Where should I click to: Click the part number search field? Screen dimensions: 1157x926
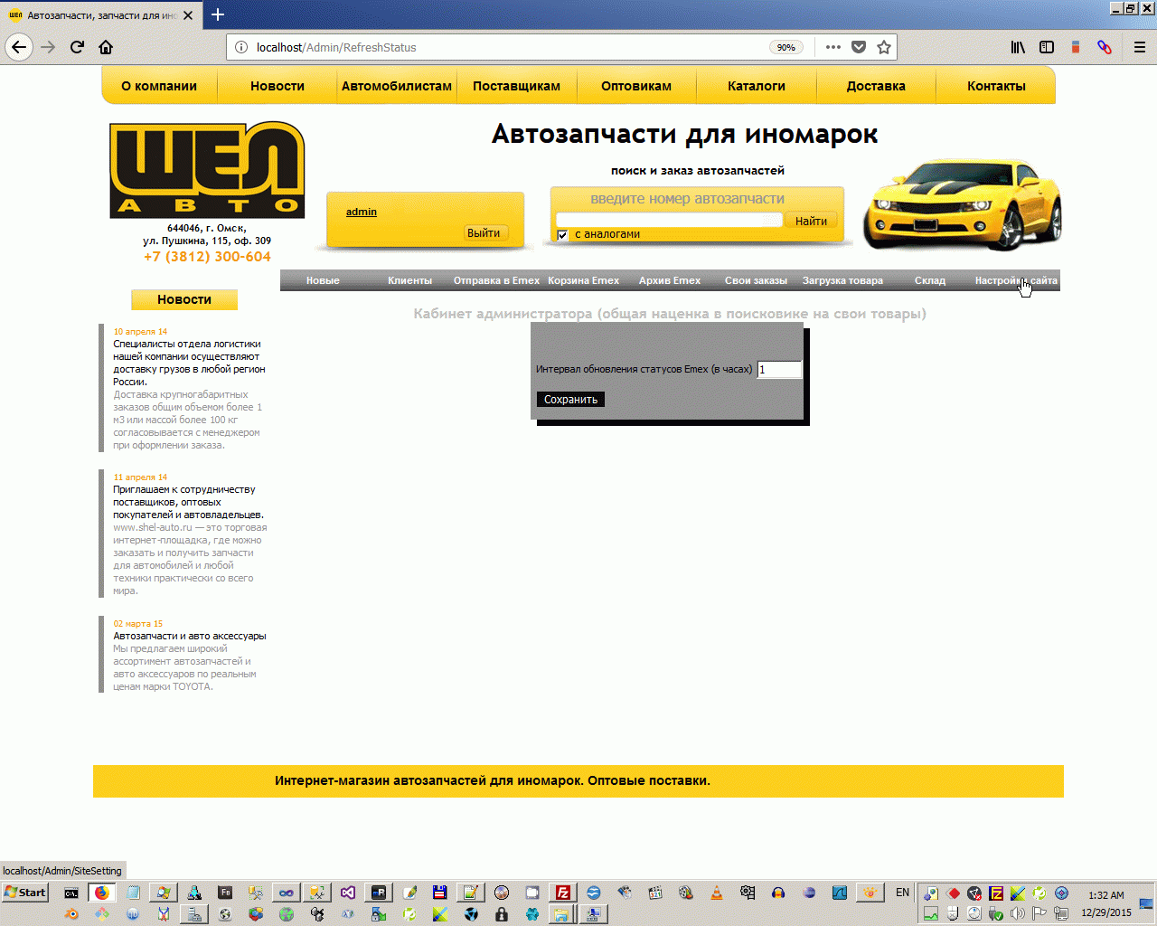coord(669,220)
